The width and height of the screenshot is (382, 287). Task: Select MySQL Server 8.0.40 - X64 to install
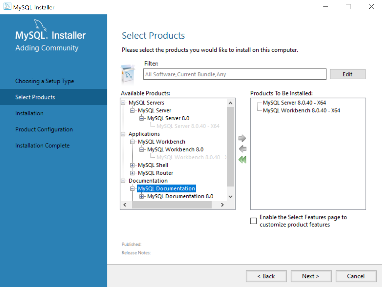tap(294, 103)
